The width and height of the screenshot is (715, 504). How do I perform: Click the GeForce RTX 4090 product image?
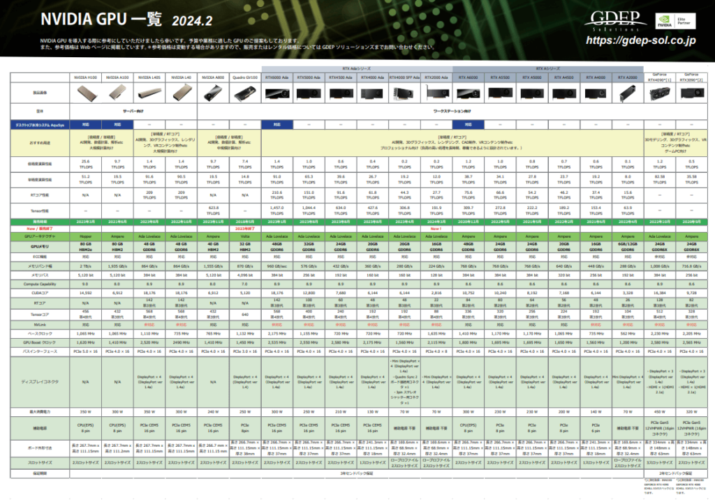tap(661, 93)
